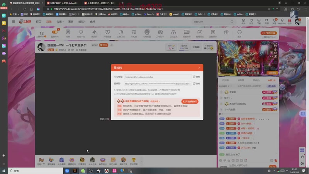Click the 打开直播伴侣 button

click(x=190, y=101)
